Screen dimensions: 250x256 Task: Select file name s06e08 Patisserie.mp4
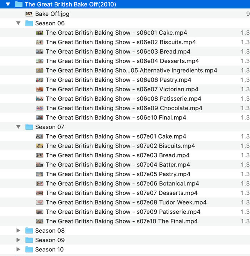click(124, 99)
